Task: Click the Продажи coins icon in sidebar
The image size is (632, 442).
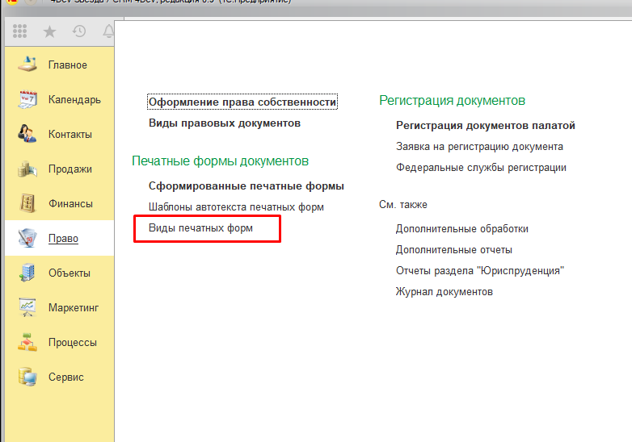Action: tap(27, 169)
